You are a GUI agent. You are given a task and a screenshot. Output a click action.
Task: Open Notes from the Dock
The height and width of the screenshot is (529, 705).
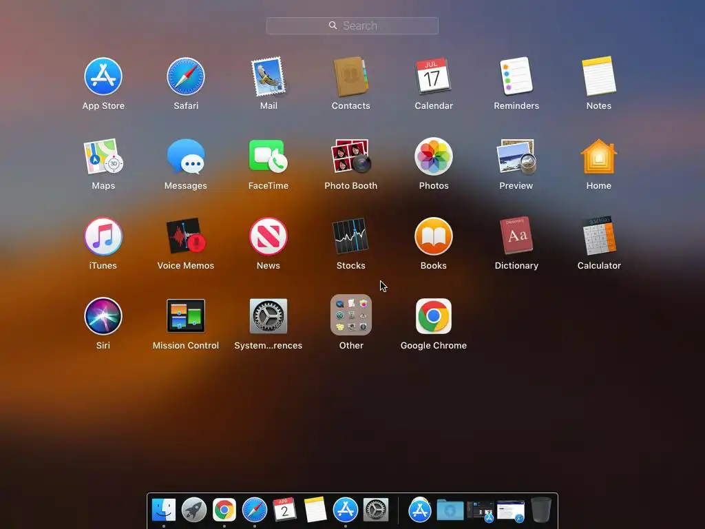[315, 510]
